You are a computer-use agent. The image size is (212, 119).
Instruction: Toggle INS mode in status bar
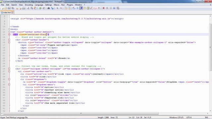(206, 117)
